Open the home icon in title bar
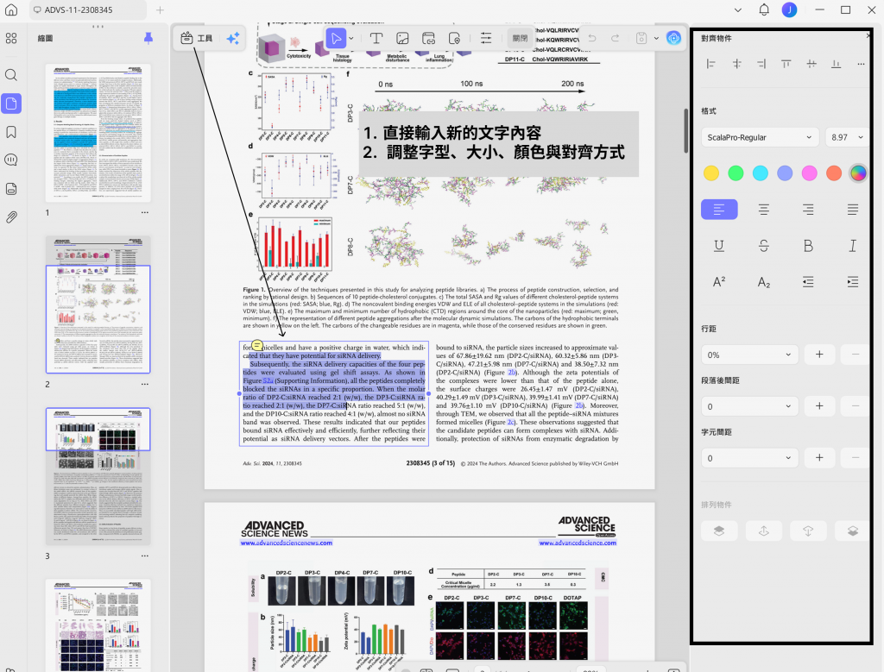The image size is (884, 672). point(11,9)
